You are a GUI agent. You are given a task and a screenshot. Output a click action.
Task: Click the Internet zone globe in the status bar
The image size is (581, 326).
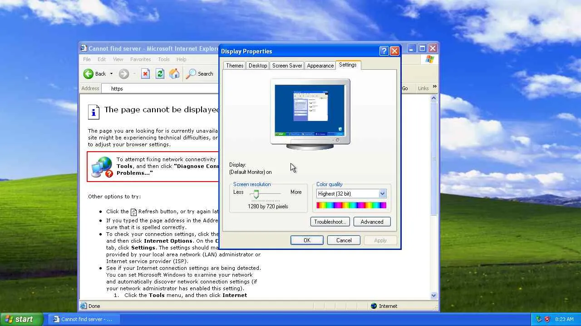[x=374, y=306]
